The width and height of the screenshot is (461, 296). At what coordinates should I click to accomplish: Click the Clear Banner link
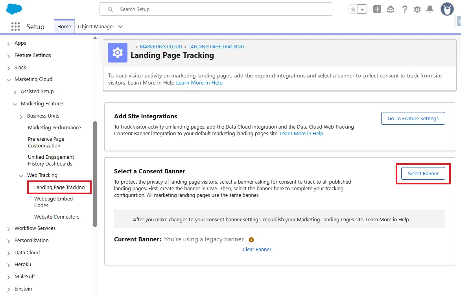(x=257, y=250)
